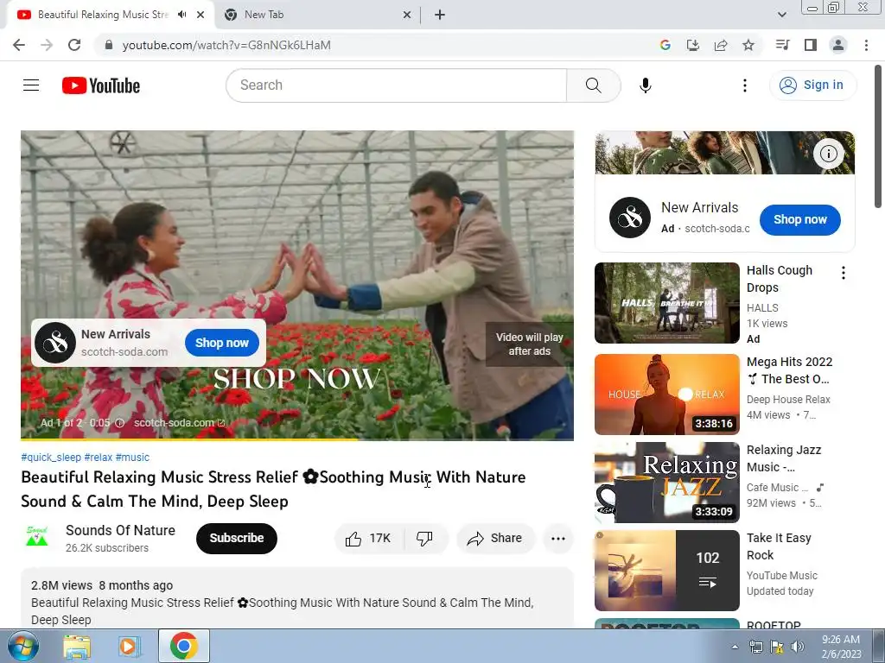
Task: Open Sounds Of Nature channel name link
Action: coord(120,531)
